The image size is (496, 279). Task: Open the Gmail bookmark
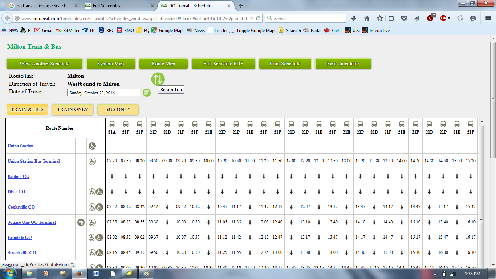[x=44, y=31]
